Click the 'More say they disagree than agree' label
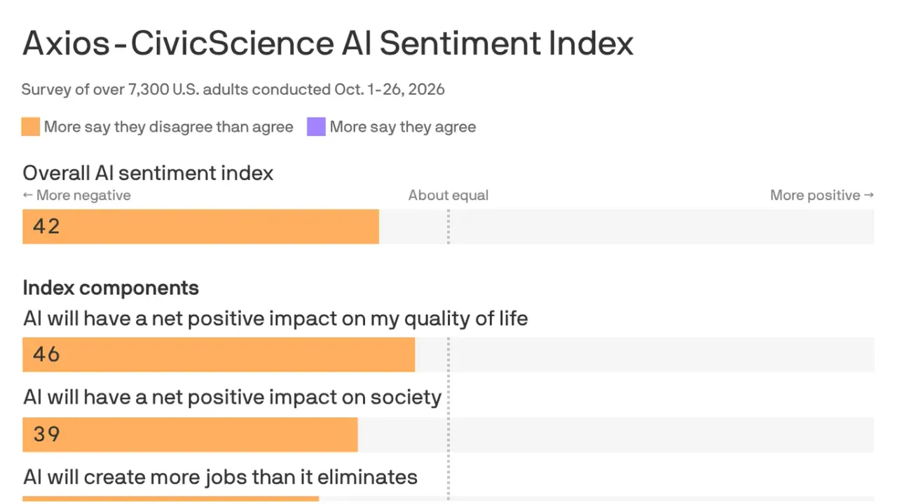The width and height of the screenshot is (897, 504). pyautogui.click(x=169, y=127)
